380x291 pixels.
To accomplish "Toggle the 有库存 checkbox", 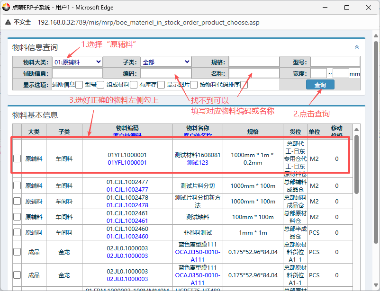I will tap(161, 85).
